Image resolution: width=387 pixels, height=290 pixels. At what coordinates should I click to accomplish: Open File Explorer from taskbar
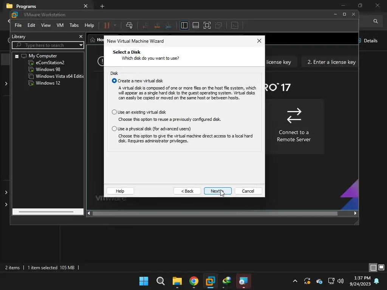coord(177,281)
